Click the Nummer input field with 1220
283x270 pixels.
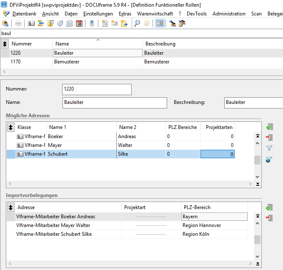(97, 89)
